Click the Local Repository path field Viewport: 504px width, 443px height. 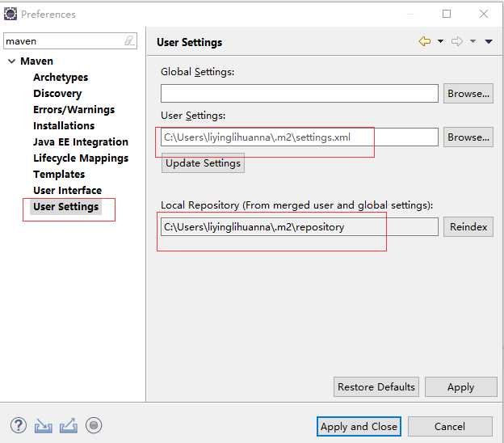(x=300, y=227)
